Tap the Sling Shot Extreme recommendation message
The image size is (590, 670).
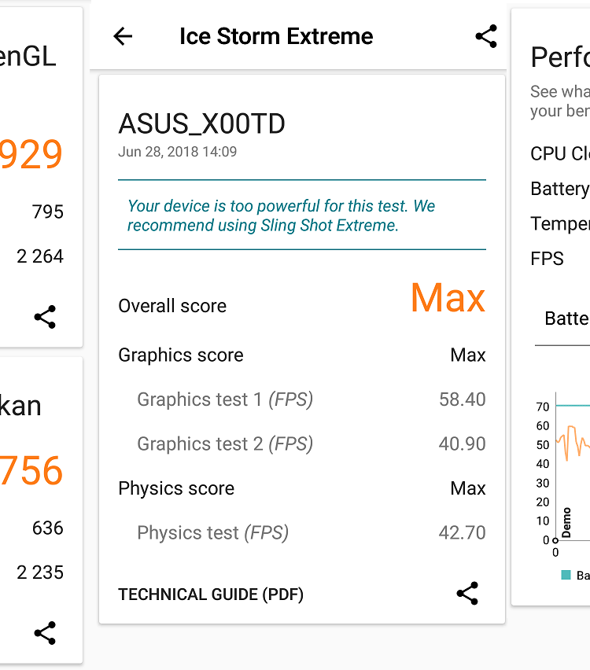(282, 215)
